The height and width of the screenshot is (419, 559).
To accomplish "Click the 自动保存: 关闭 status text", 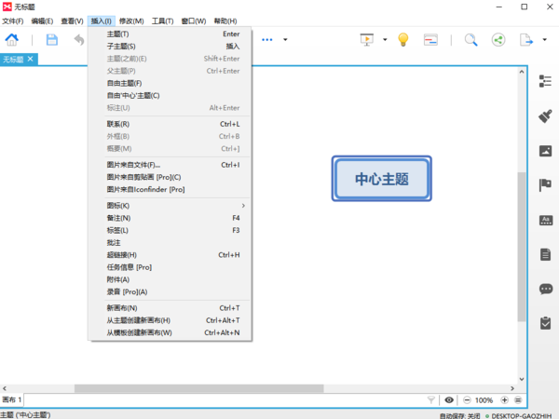I will click(460, 415).
